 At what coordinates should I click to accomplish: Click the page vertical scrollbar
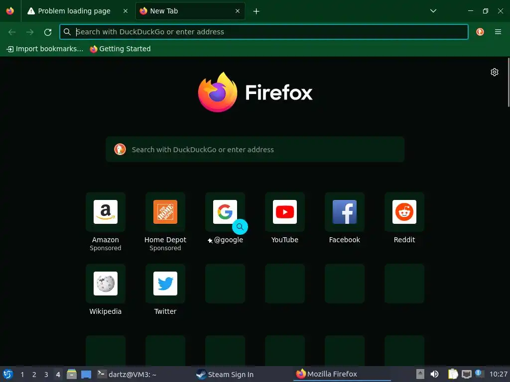coord(509,82)
